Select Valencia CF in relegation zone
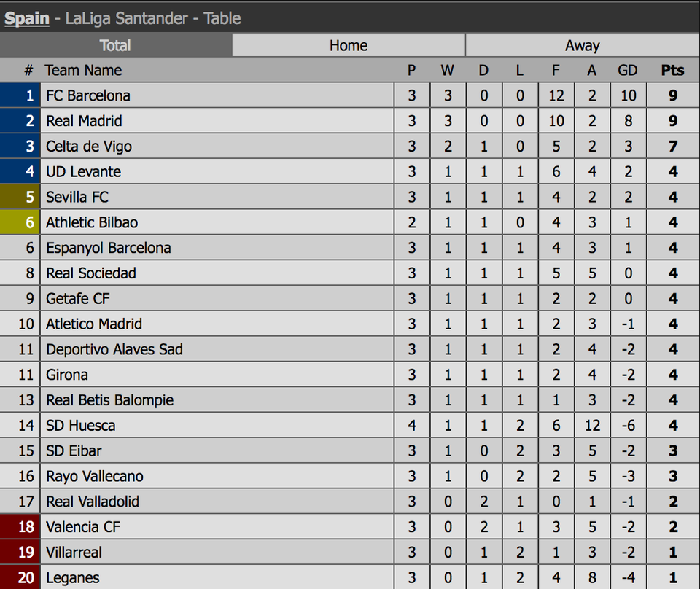The image size is (700, 589). [x=83, y=527]
